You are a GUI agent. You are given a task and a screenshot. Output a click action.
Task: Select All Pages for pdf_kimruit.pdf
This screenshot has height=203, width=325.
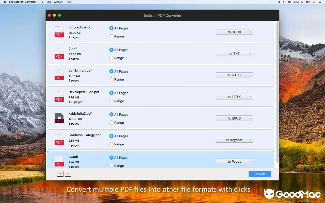pos(111,71)
